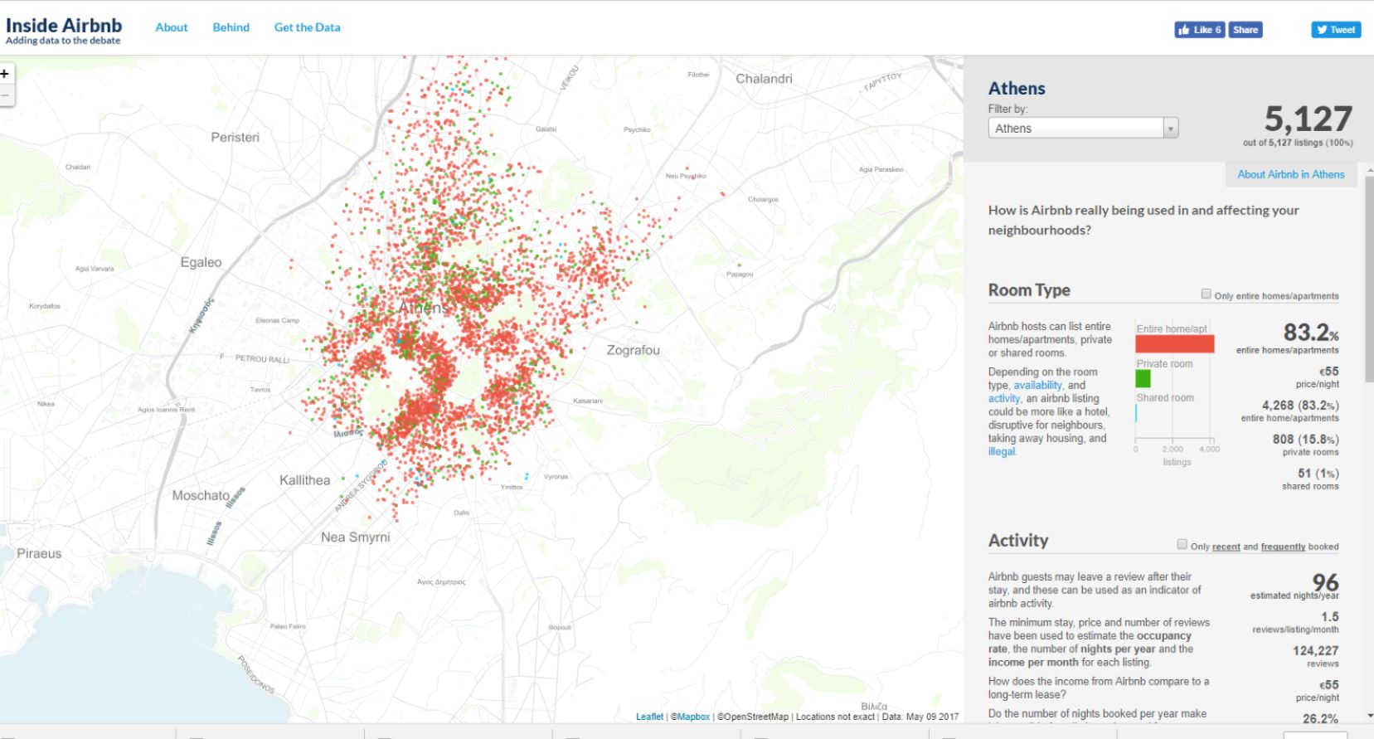Click the 1.5 reviews/listing/month value

pos(1330,617)
